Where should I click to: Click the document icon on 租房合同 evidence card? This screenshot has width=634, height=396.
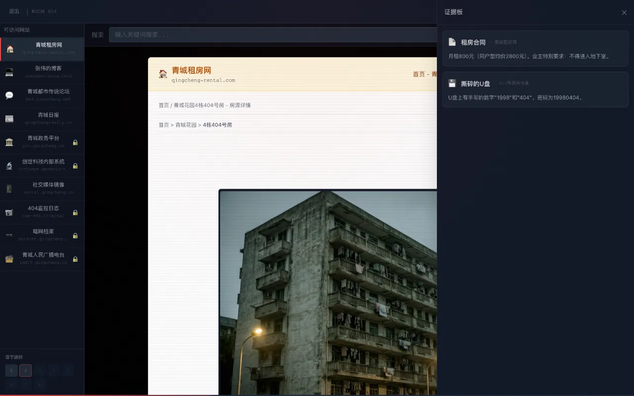tap(452, 42)
